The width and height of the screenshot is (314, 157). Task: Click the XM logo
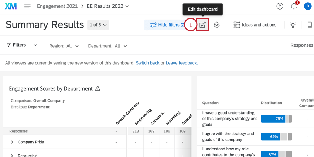(x=11, y=6)
